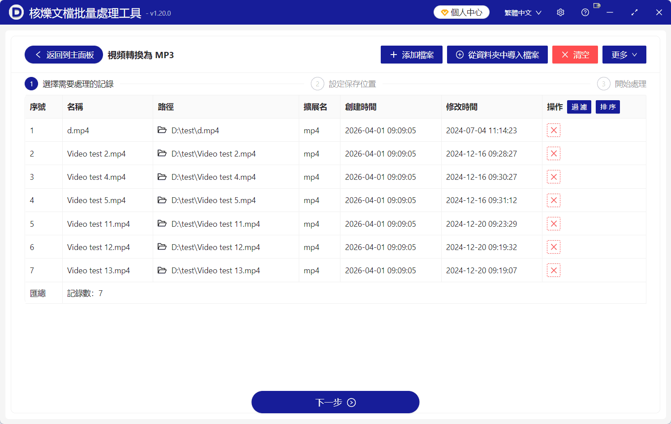This screenshot has width=671, height=424.
Task: Open help with the question mark icon
Action: (585, 12)
